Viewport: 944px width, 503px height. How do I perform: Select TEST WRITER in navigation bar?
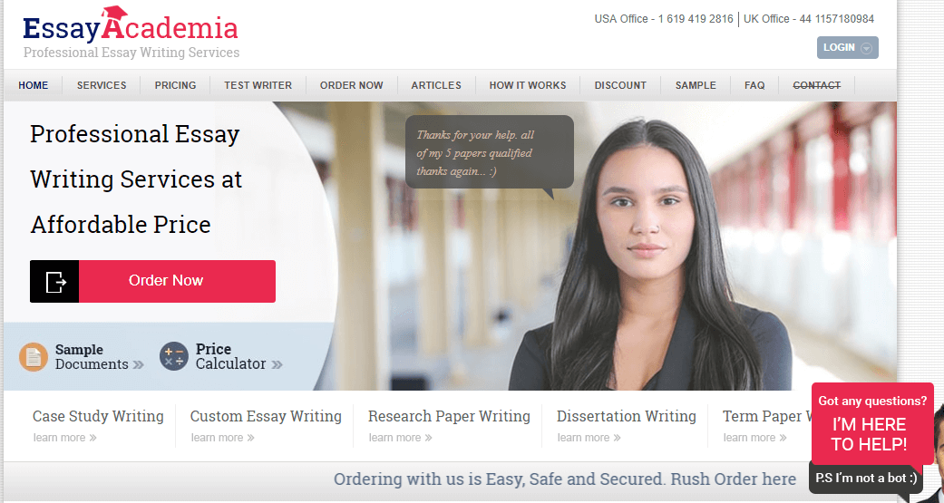tap(258, 85)
